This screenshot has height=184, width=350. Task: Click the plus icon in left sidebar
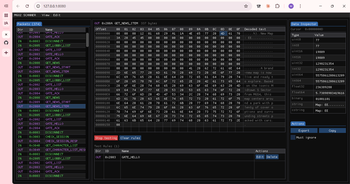point(6,53)
